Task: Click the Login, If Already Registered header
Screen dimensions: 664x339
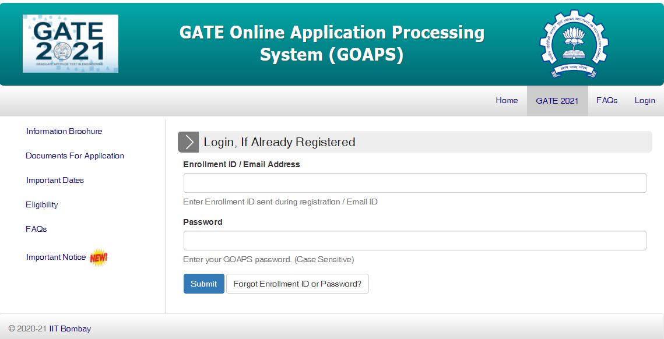Action: point(279,142)
